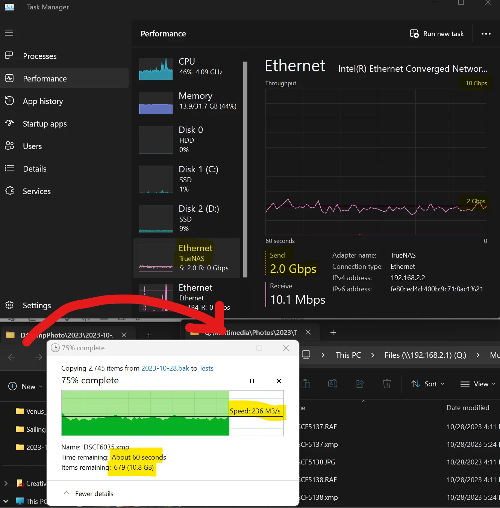Image resolution: width=500 pixels, height=508 pixels.
Task: Click the copy speed progress graph
Action: [173, 413]
